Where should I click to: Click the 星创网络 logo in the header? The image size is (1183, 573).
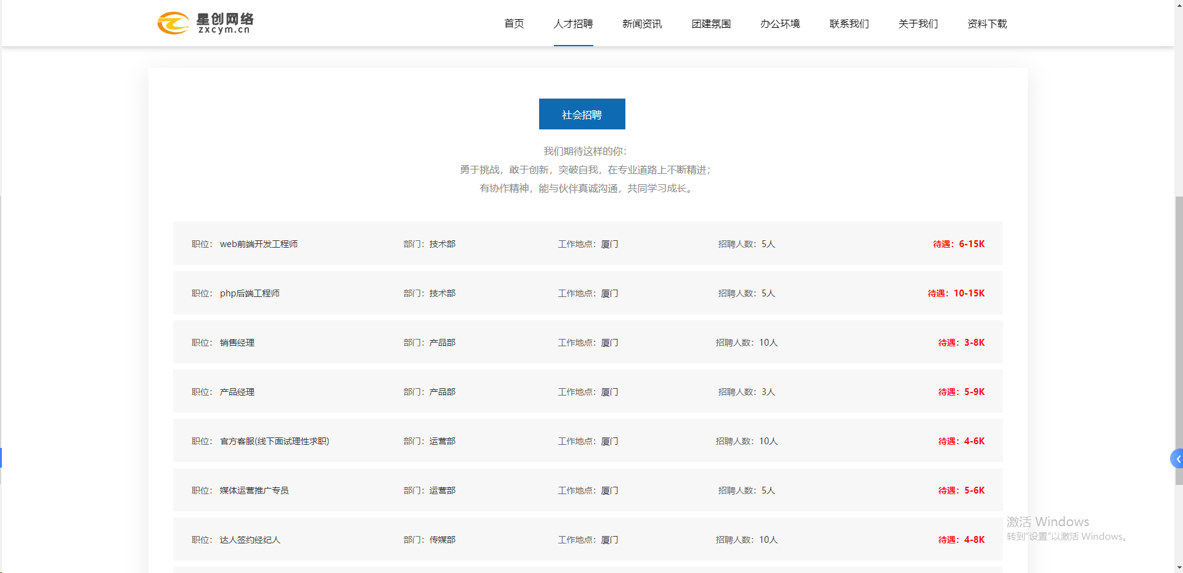click(205, 23)
